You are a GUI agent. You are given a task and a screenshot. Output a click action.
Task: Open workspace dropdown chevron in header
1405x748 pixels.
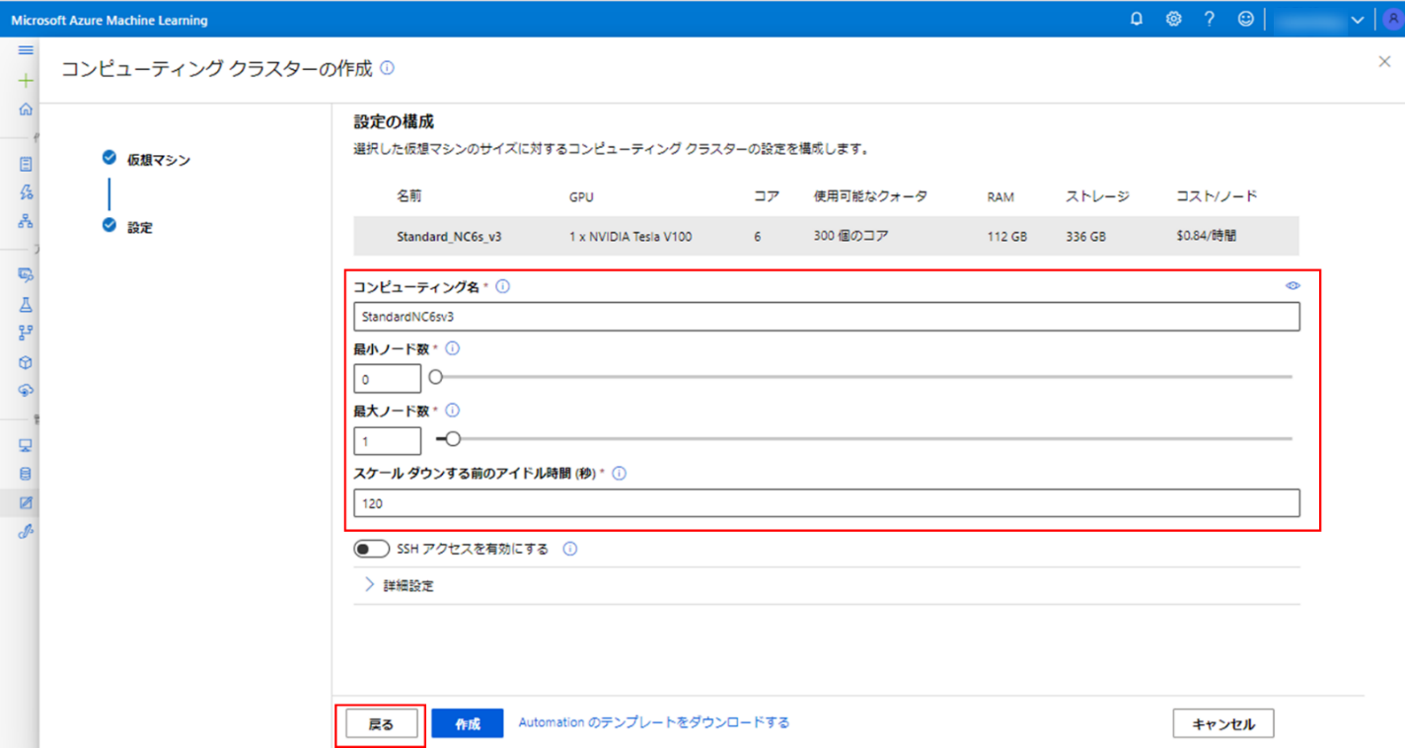(1358, 20)
